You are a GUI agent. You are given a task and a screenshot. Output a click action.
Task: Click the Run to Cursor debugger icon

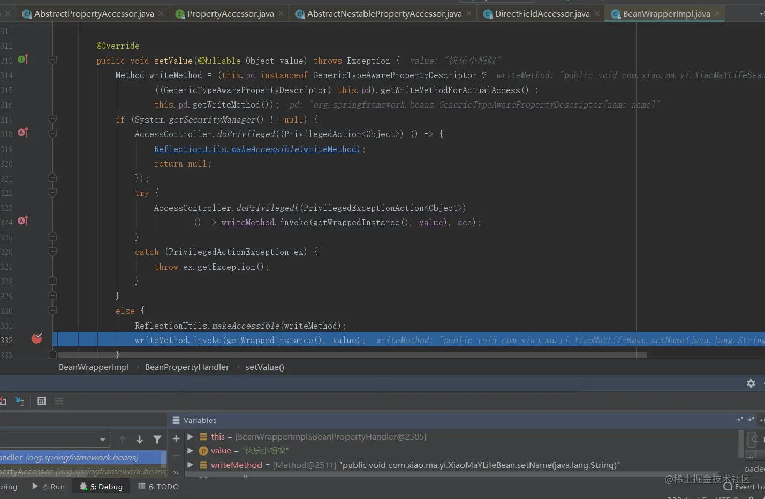[20, 401]
